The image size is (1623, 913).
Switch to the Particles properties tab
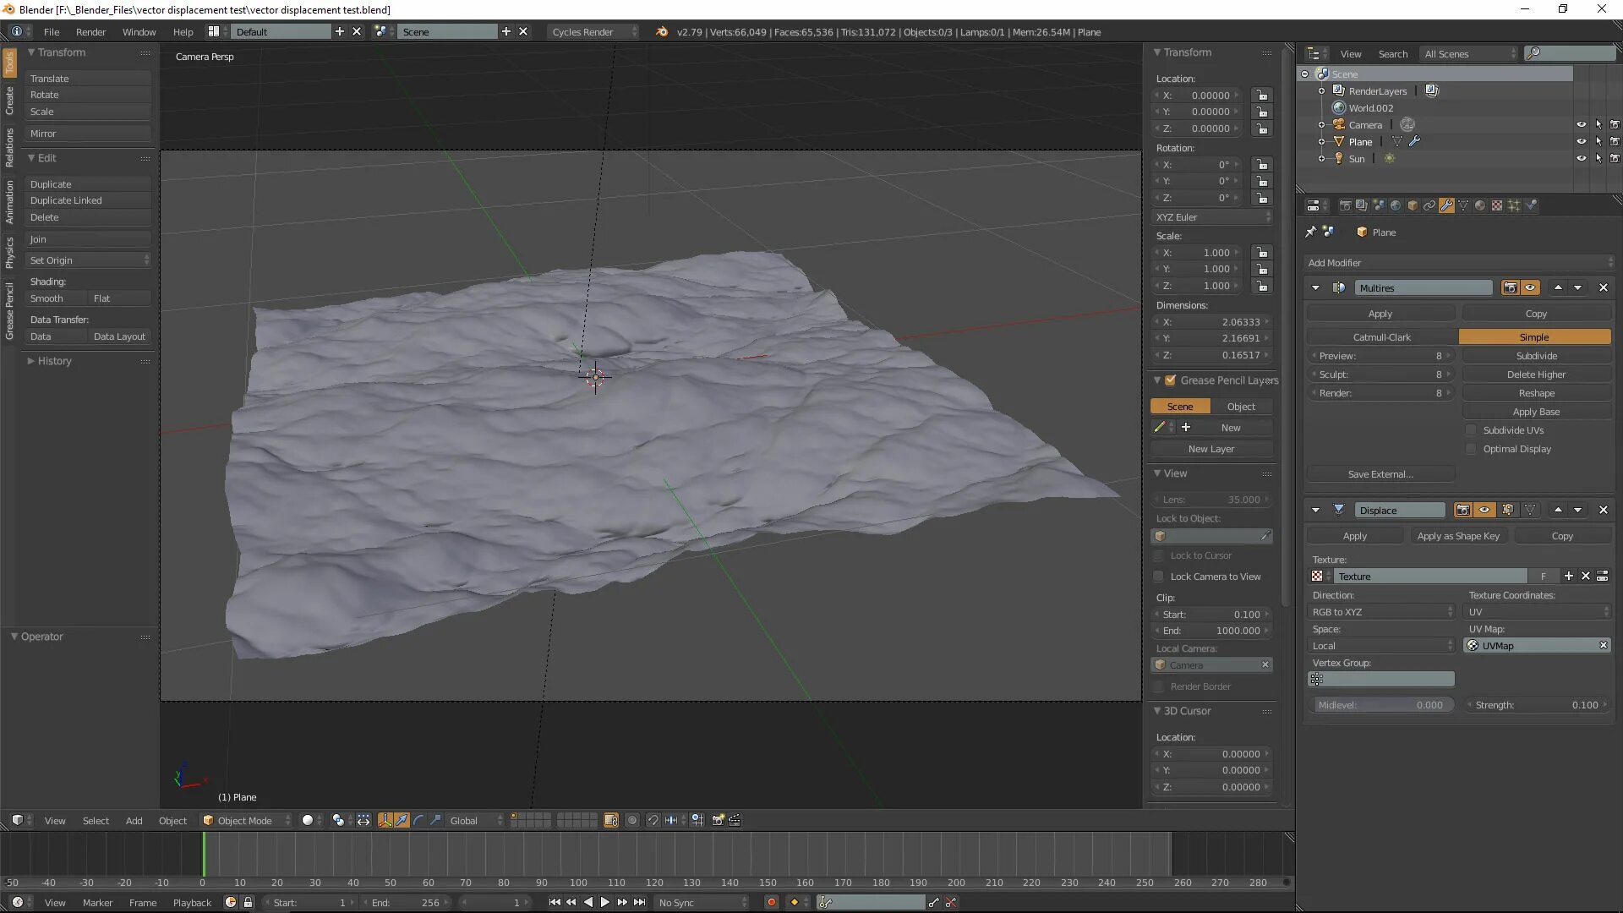(x=1514, y=205)
